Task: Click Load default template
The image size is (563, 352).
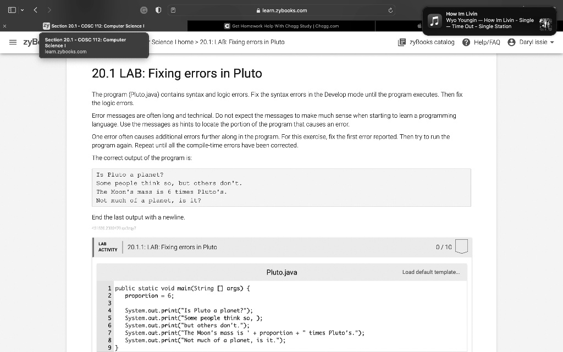Action: pyautogui.click(x=430, y=272)
